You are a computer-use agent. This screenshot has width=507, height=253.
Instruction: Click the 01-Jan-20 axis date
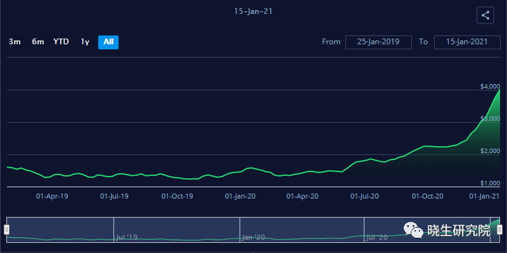[240, 196]
